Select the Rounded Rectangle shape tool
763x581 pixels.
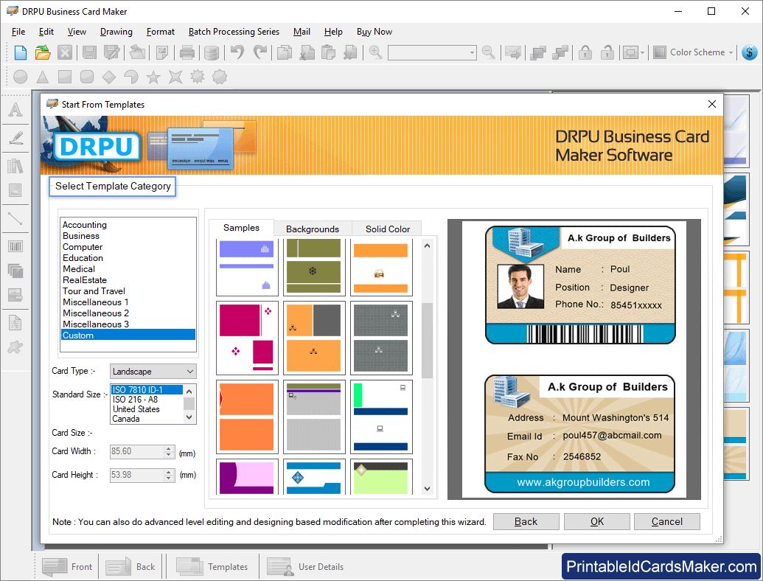pyautogui.click(x=86, y=77)
